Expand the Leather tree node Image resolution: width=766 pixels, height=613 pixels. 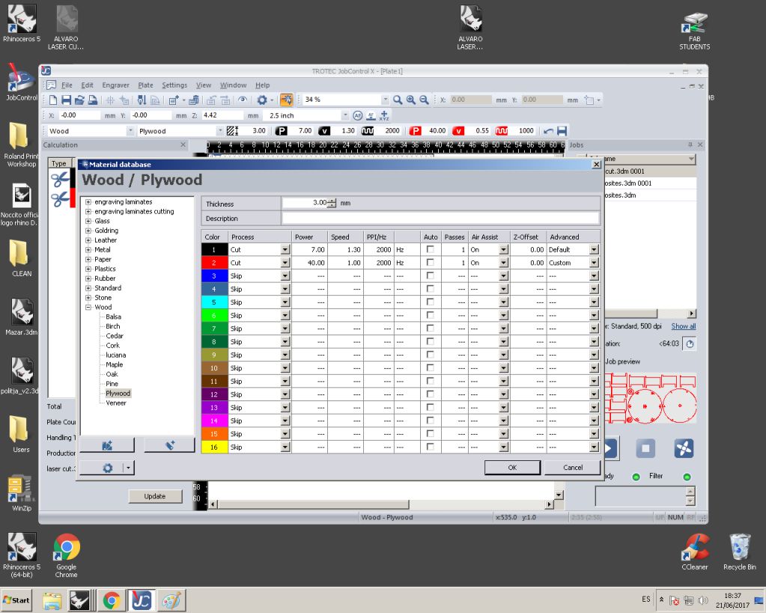coord(88,240)
